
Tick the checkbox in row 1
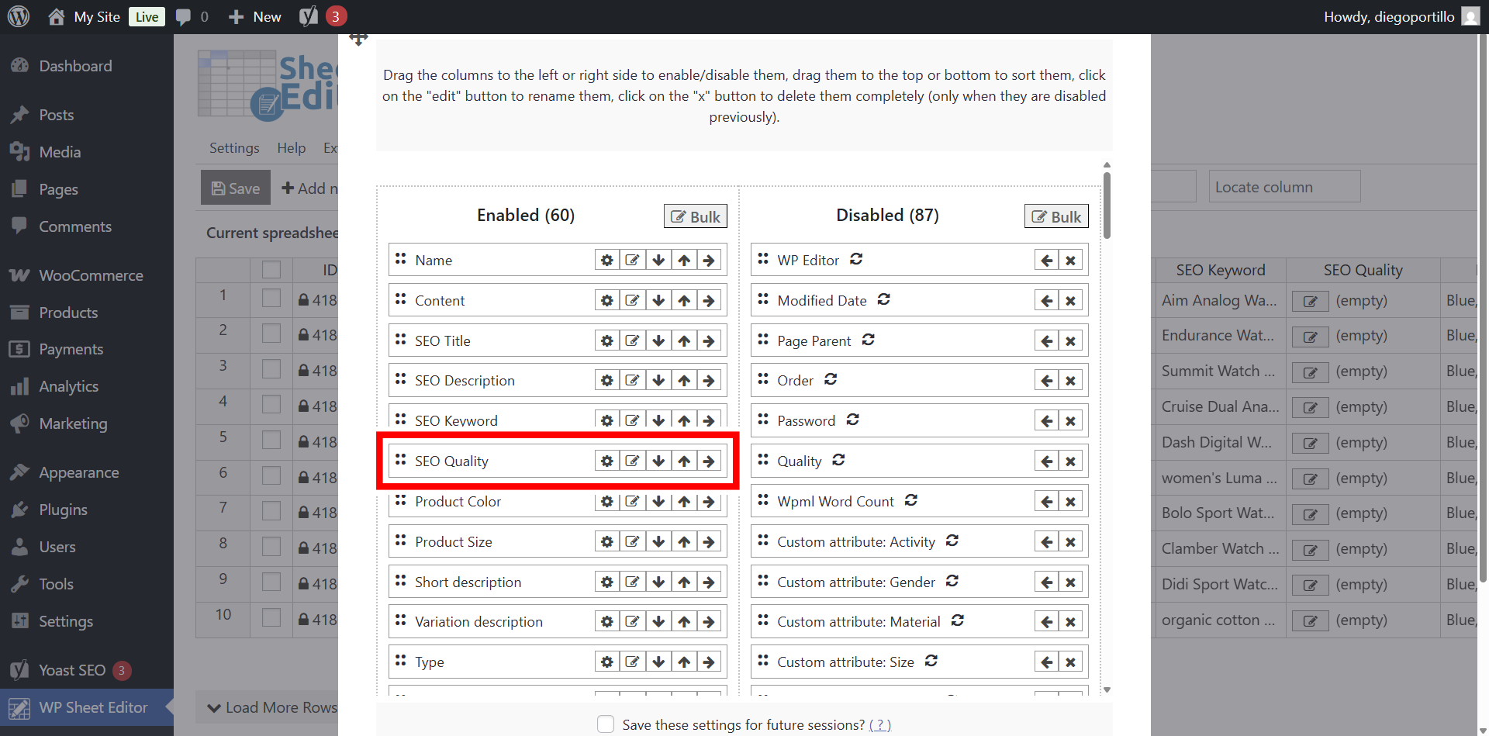271,299
